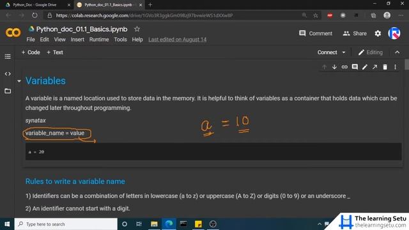Click the Windows search box
This screenshot has height=230, width=409.
[66, 224]
